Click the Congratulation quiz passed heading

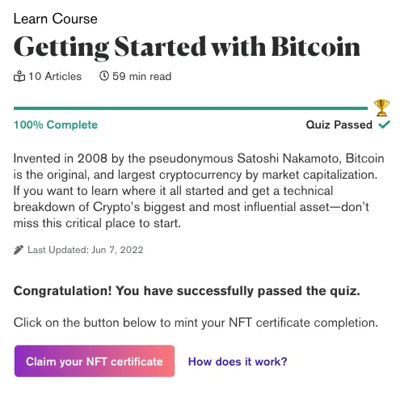coord(187,291)
